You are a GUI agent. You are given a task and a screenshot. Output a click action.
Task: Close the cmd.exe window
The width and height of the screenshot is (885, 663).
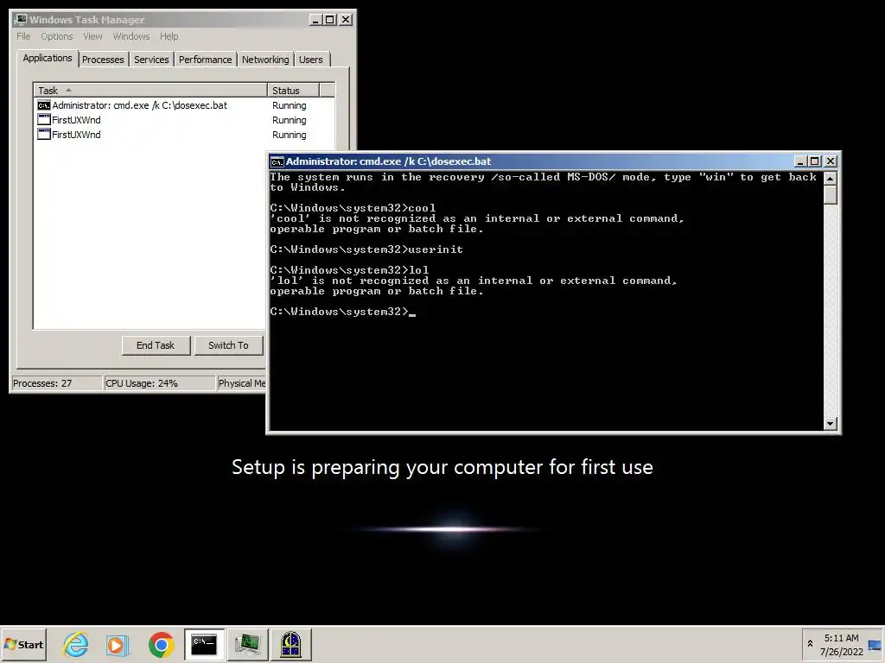(831, 161)
